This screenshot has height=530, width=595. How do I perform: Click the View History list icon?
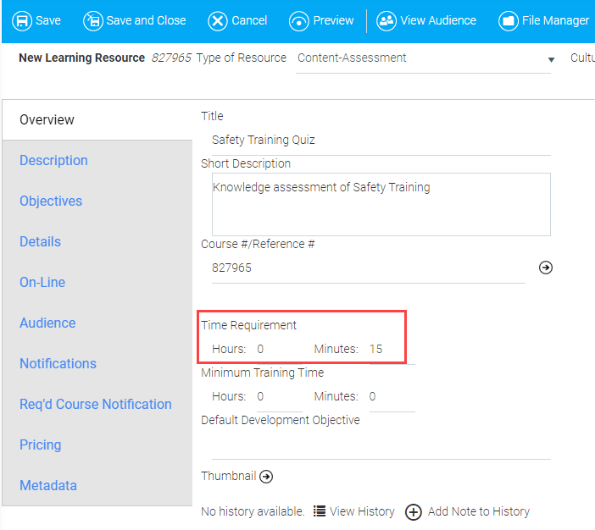point(320,511)
